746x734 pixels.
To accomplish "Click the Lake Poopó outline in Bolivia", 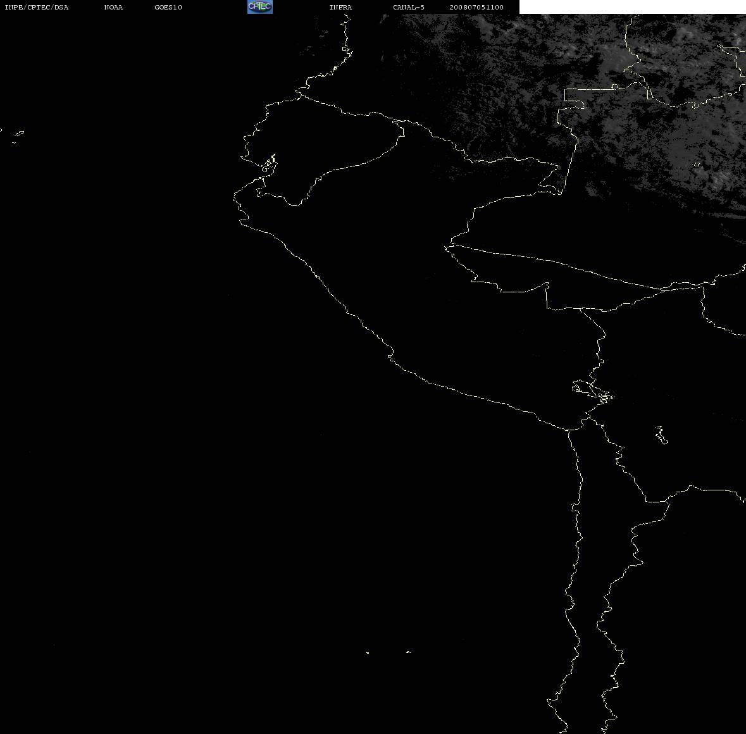I will [661, 435].
